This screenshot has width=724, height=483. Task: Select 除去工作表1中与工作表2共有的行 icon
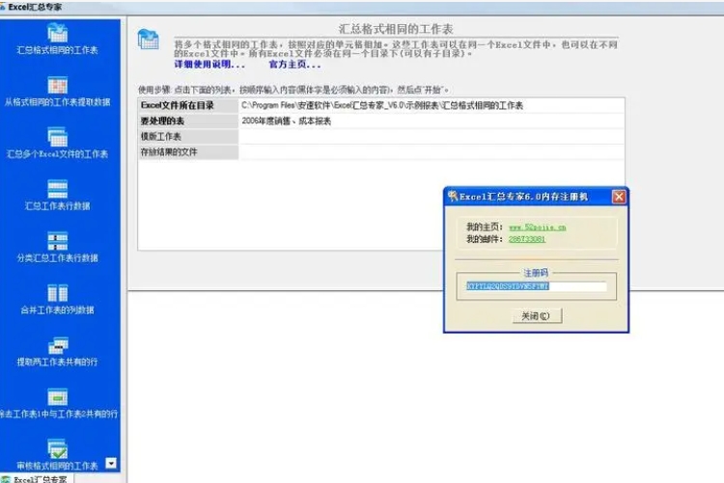(57, 397)
